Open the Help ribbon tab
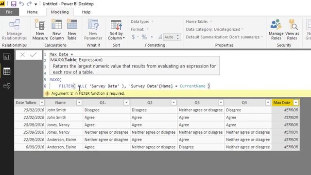Image resolution: width=311 pixels, height=175 pixels. click(x=86, y=12)
